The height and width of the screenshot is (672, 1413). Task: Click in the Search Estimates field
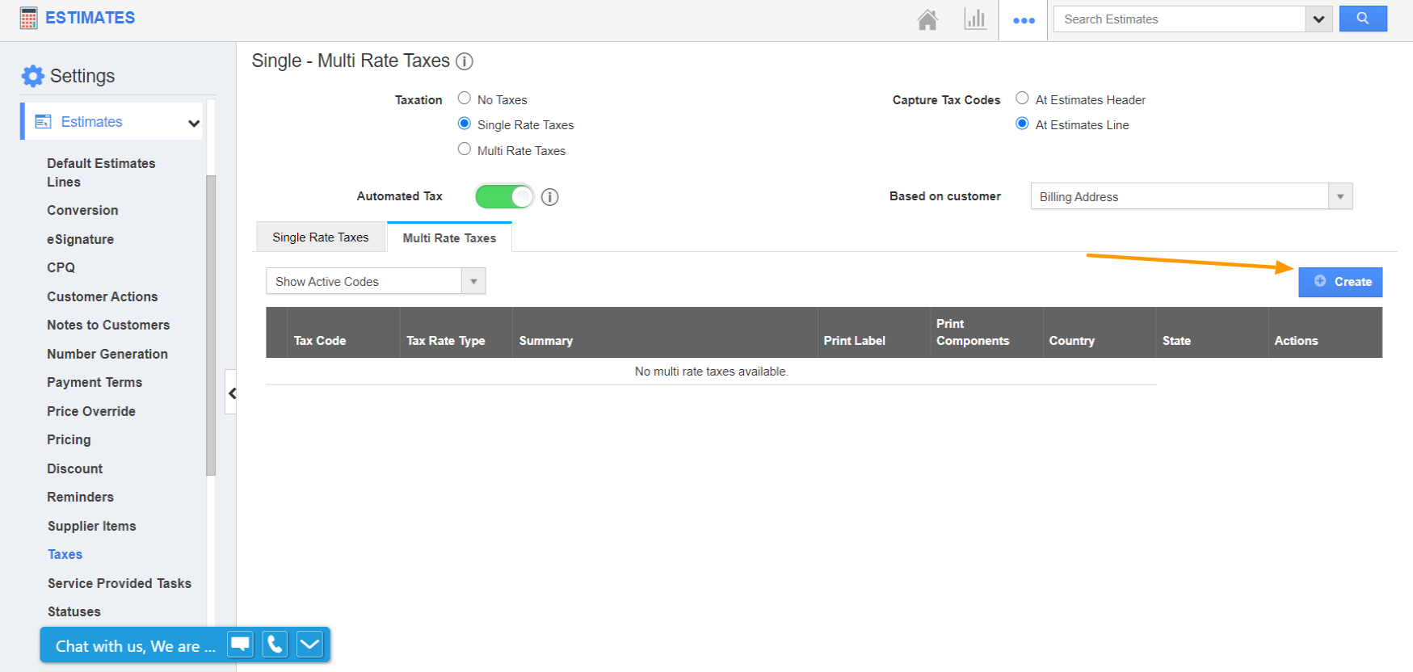coord(1180,19)
